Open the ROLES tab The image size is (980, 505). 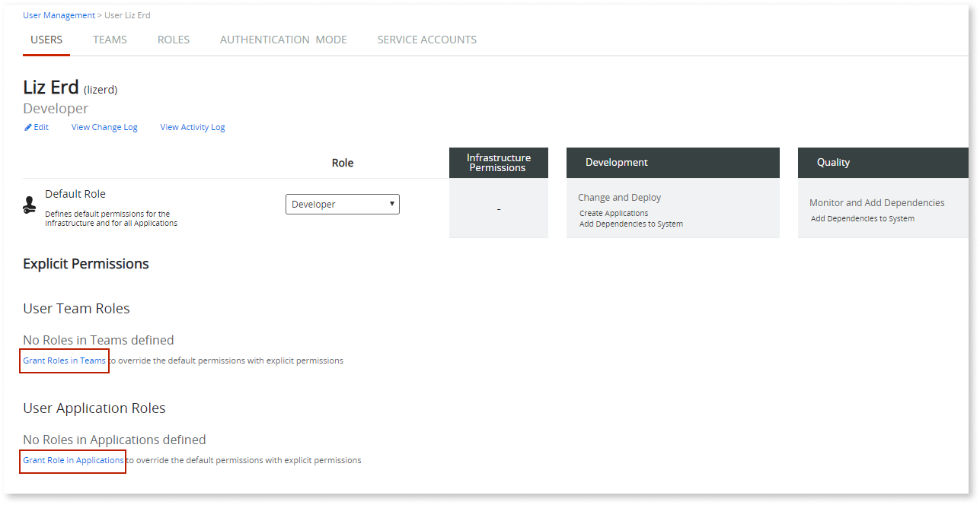pyautogui.click(x=173, y=40)
